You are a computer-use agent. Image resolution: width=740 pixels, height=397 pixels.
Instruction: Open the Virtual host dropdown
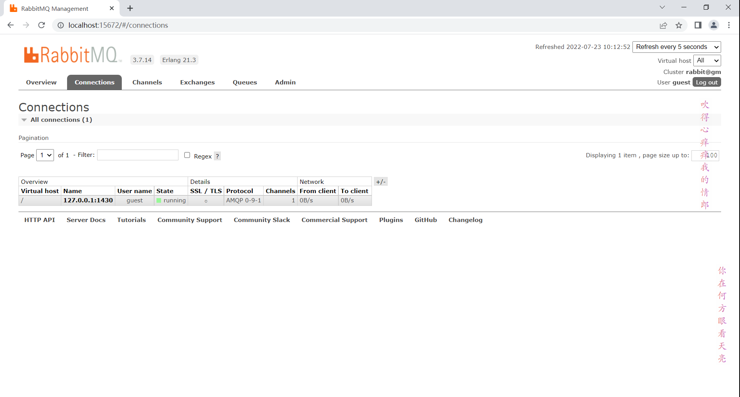tap(707, 61)
